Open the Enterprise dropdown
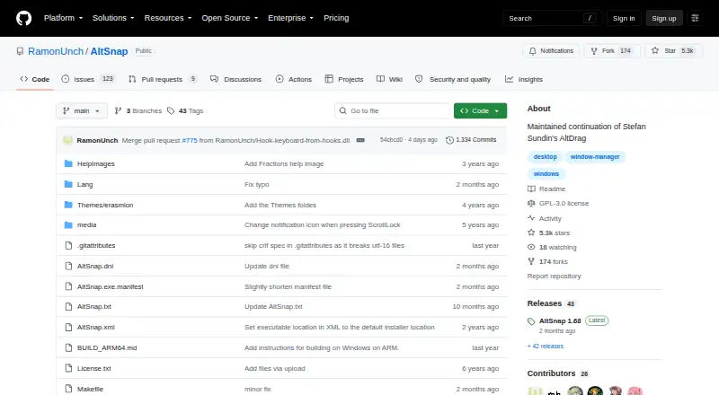The image size is (719, 395). point(290,18)
